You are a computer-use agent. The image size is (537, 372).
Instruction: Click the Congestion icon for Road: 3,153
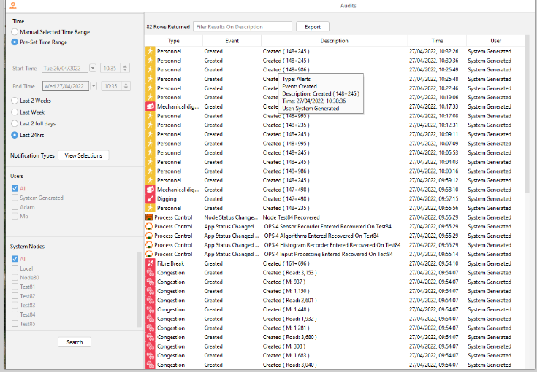(151, 273)
